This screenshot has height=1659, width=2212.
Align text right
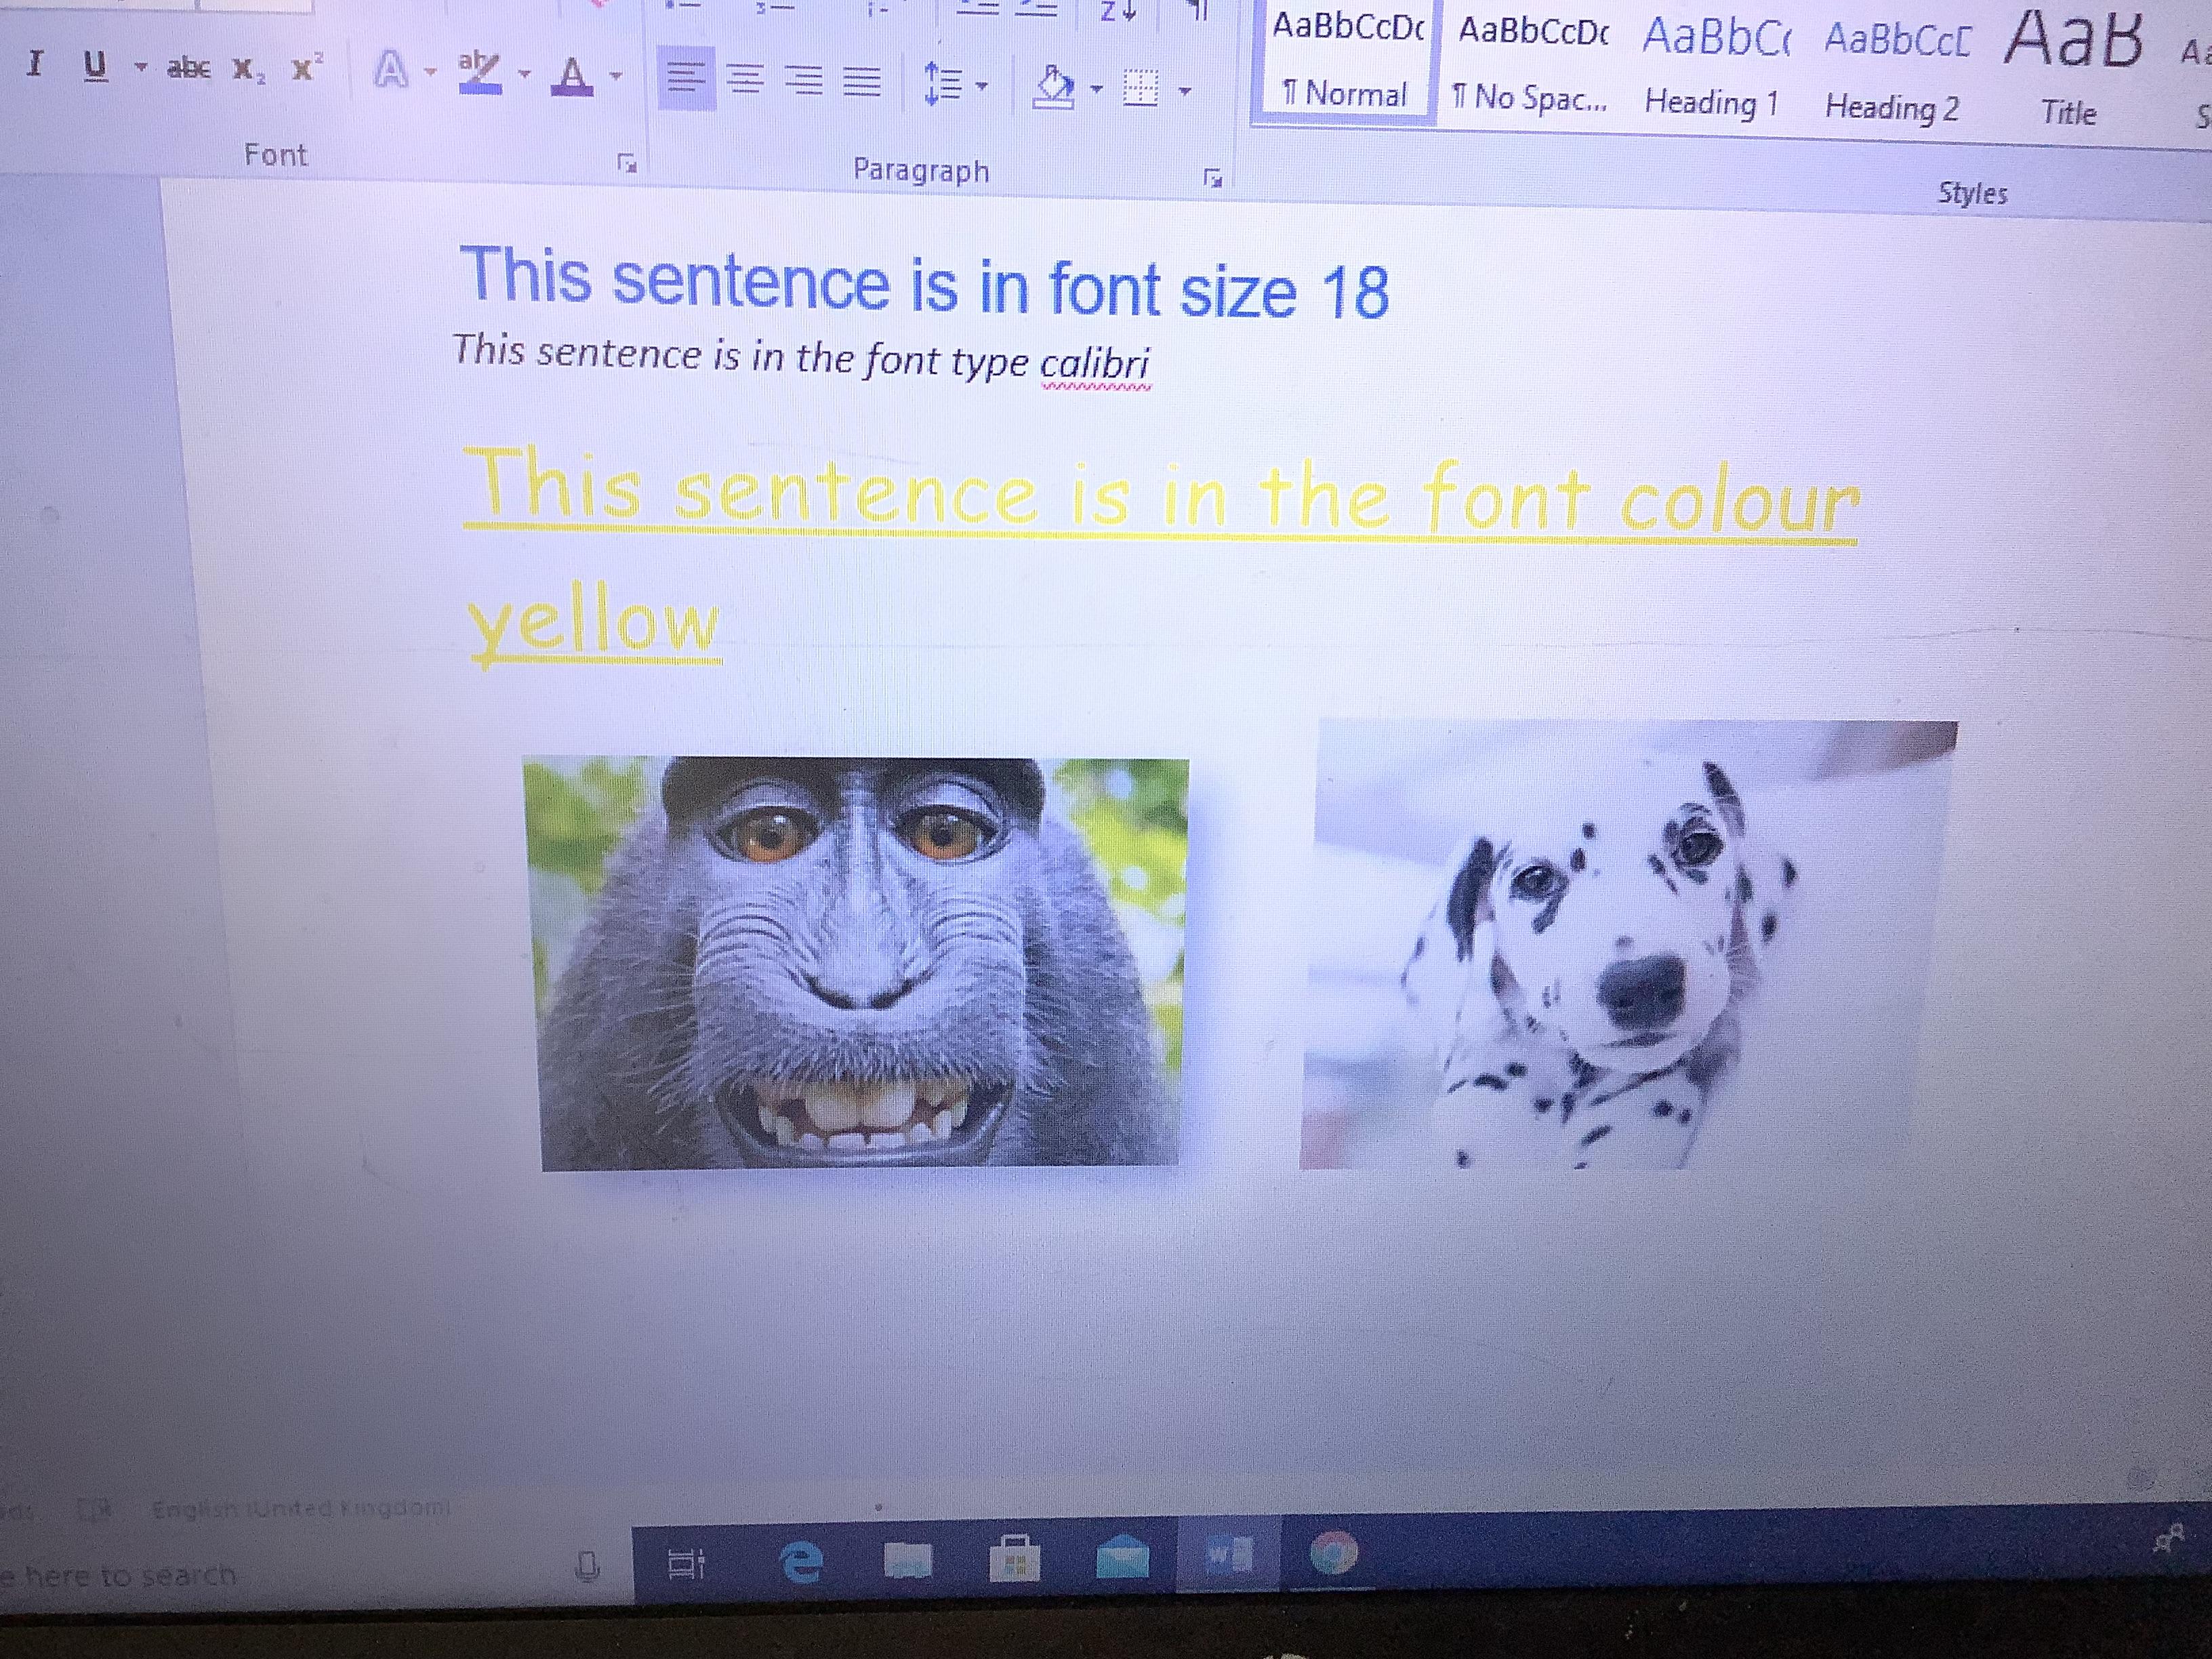click(803, 81)
